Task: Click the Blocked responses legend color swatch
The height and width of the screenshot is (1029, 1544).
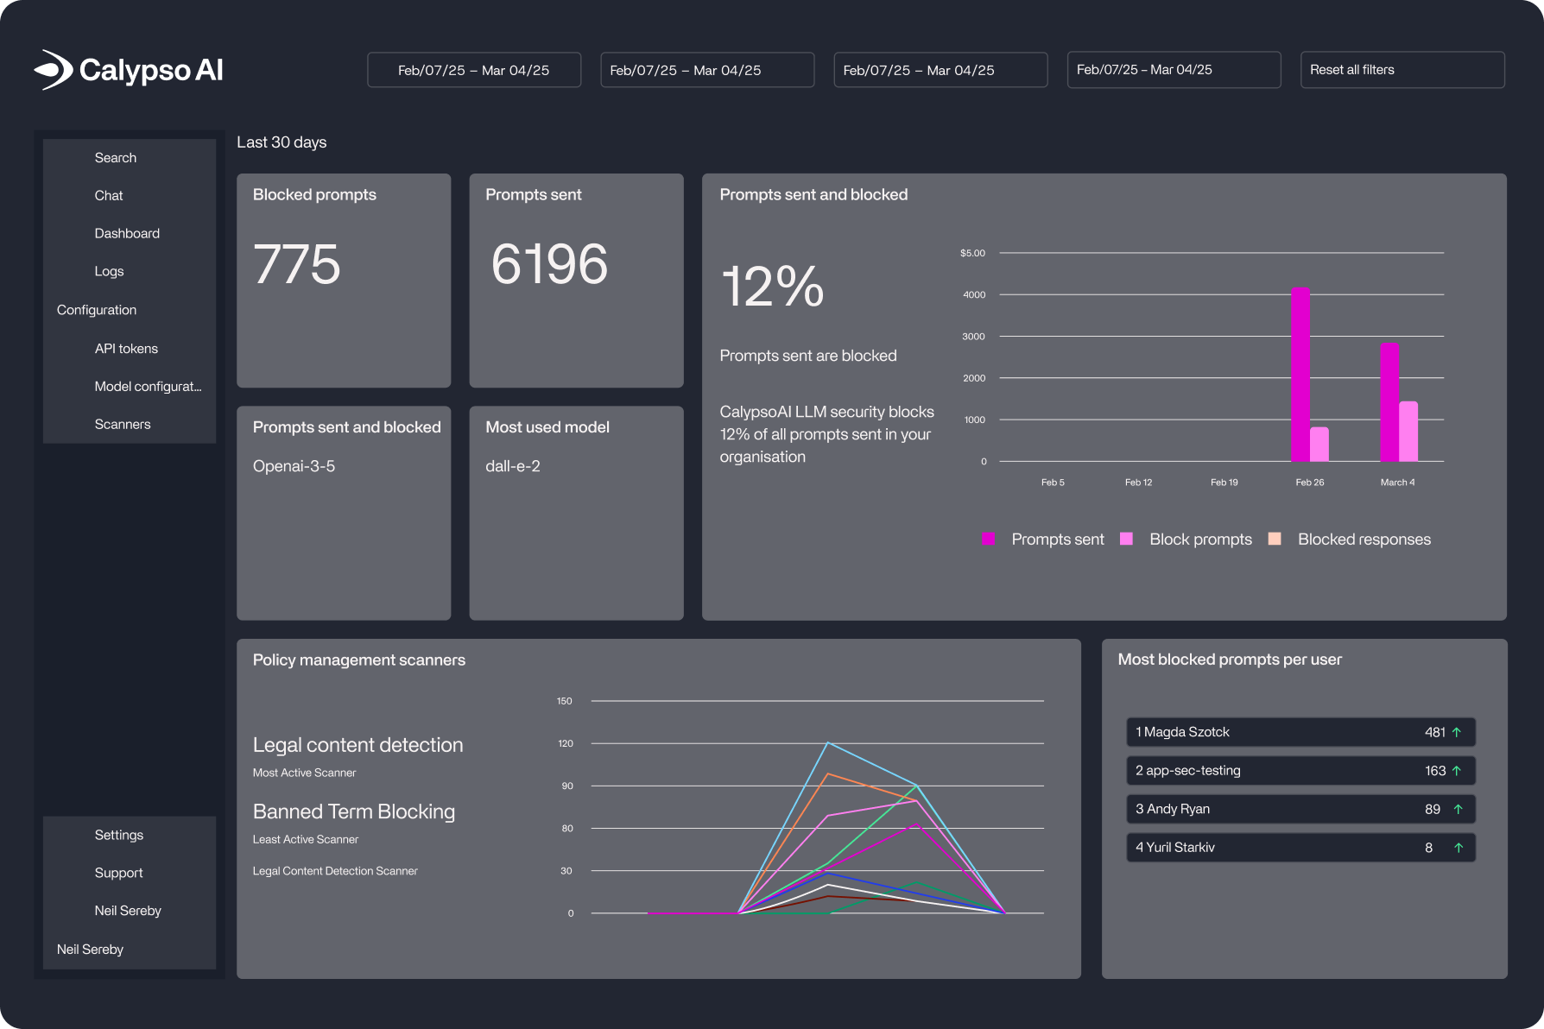Action: tap(1275, 540)
